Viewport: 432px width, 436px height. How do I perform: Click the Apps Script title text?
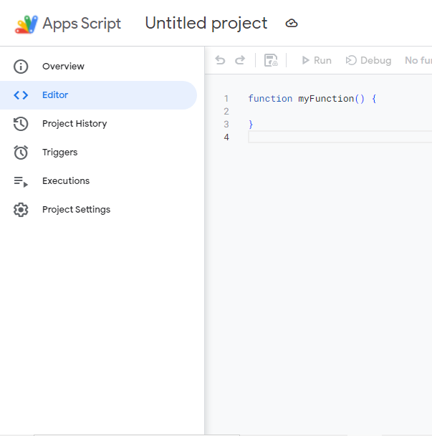(82, 24)
